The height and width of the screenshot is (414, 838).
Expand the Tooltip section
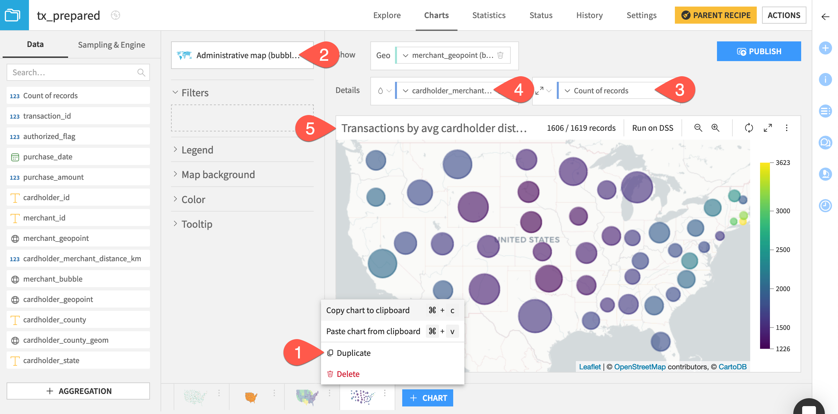[x=193, y=224]
